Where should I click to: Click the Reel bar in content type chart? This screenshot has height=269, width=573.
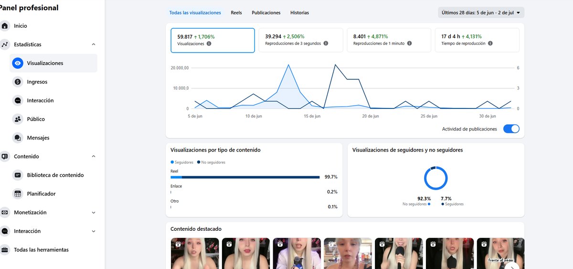click(245, 177)
